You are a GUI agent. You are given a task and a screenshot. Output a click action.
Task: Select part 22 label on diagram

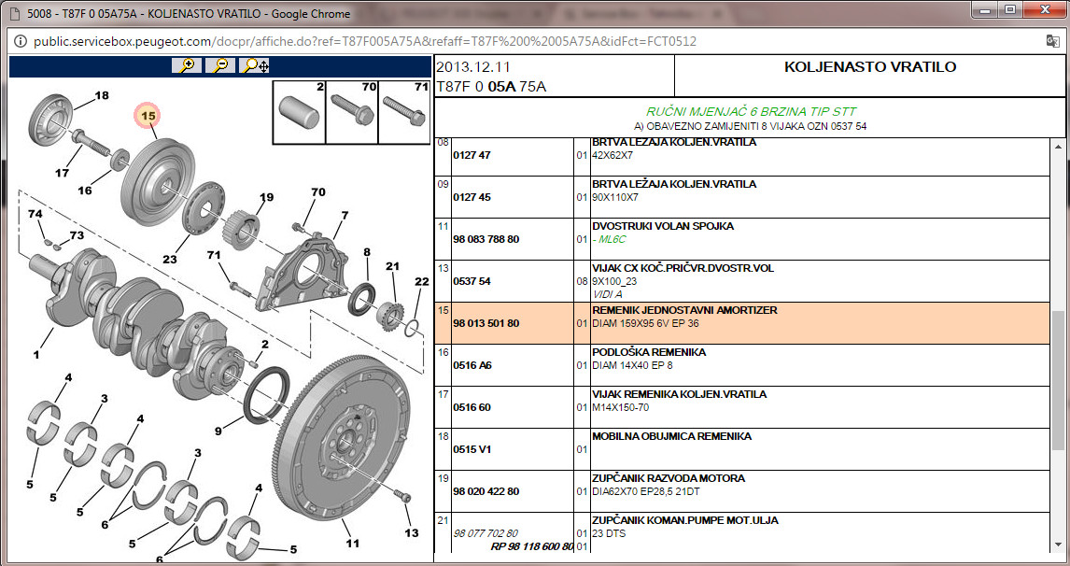(x=422, y=281)
